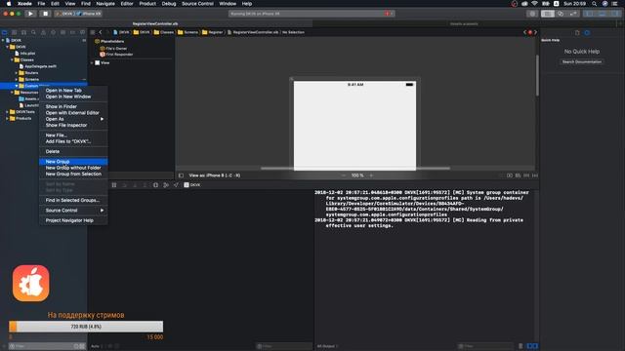The image size is (625, 351).
Task: Click the Search Documentation button
Action: click(582, 62)
